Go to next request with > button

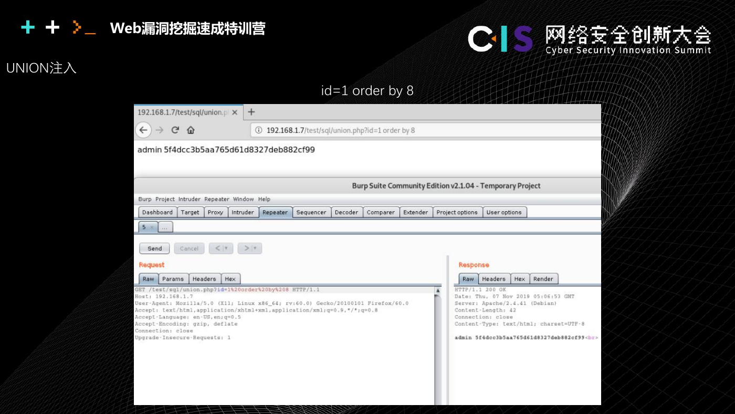(x=246, y=249)
